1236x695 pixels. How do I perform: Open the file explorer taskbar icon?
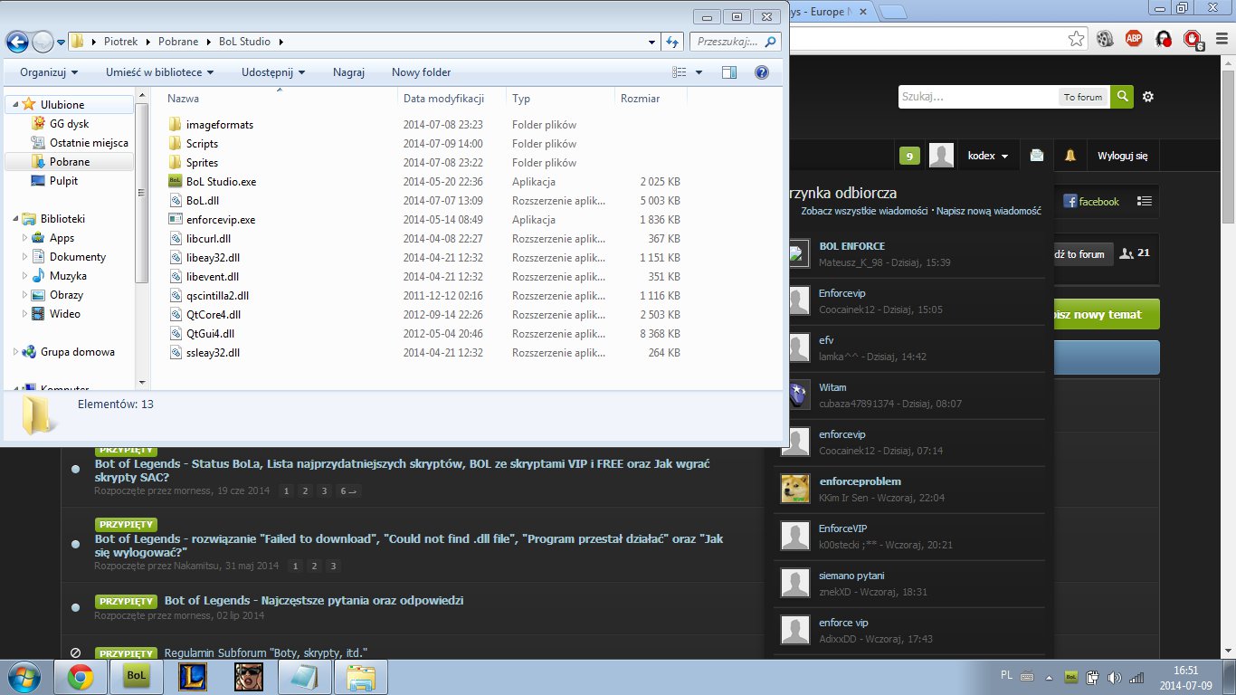pos(360,676)
